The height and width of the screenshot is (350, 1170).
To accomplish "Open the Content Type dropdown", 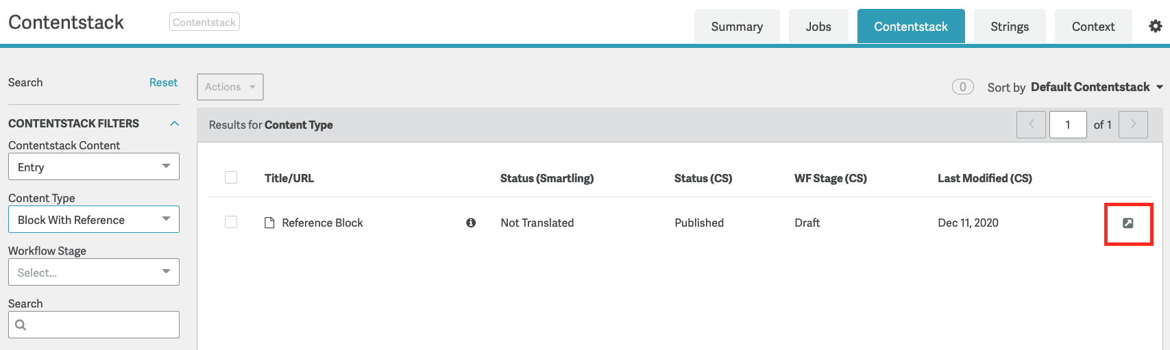I will point(93,219).
